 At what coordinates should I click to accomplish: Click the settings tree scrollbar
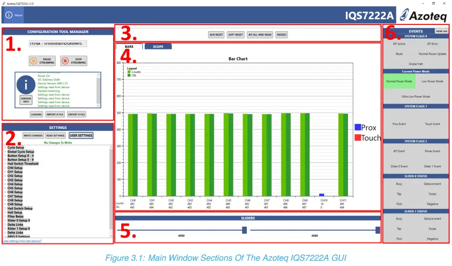click(111, 192)
